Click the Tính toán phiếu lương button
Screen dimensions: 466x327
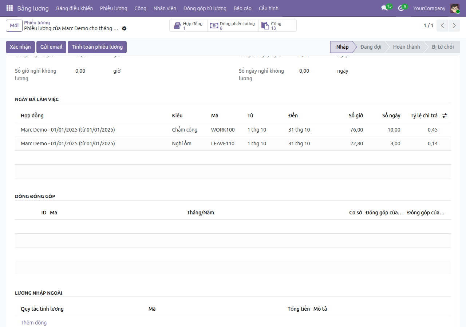point(97,47)
